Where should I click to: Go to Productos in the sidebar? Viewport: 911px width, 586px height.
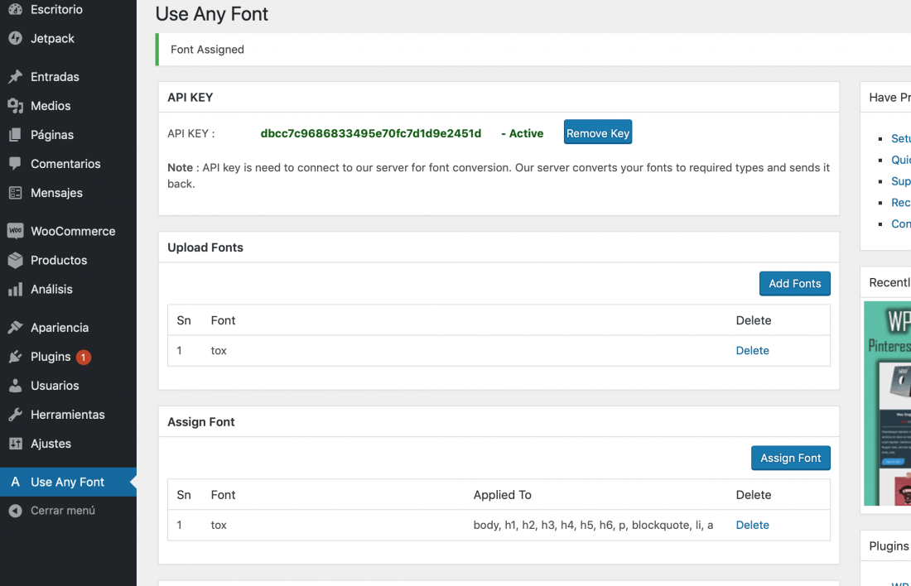pos(59,260)
